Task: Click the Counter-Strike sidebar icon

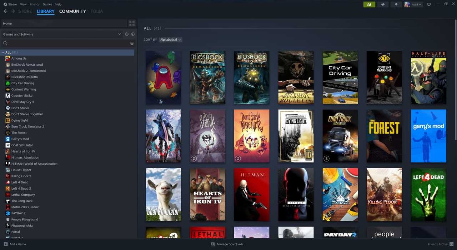Action: pos(8,96)
